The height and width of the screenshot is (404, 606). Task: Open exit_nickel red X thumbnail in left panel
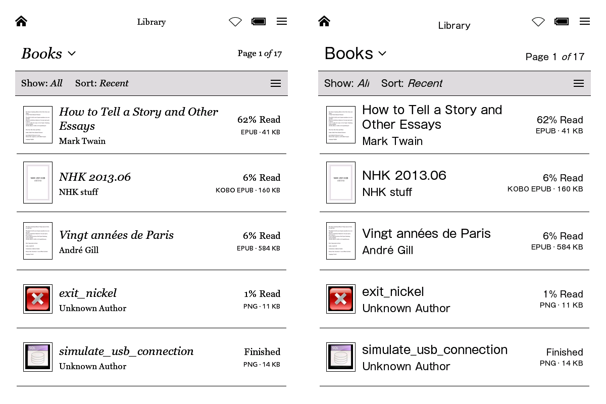(x=38, y=299)
